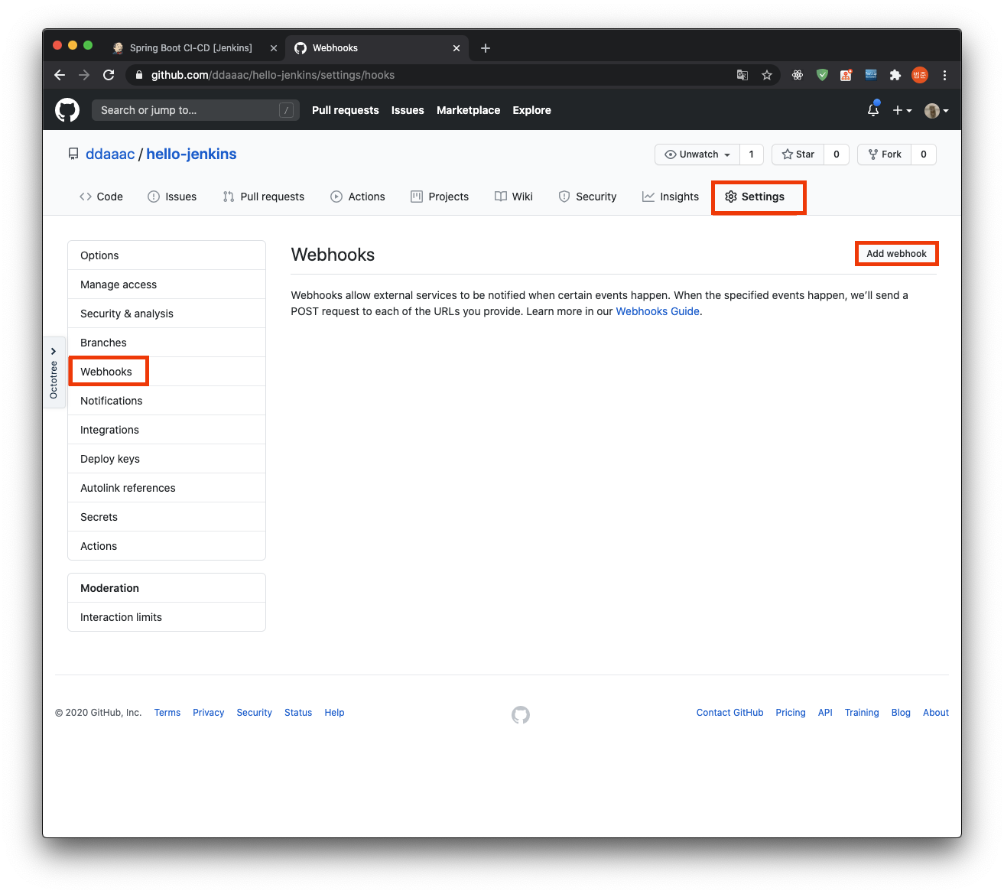
Task: Select Manage access in settings sidebar
Action: (167, 284)
